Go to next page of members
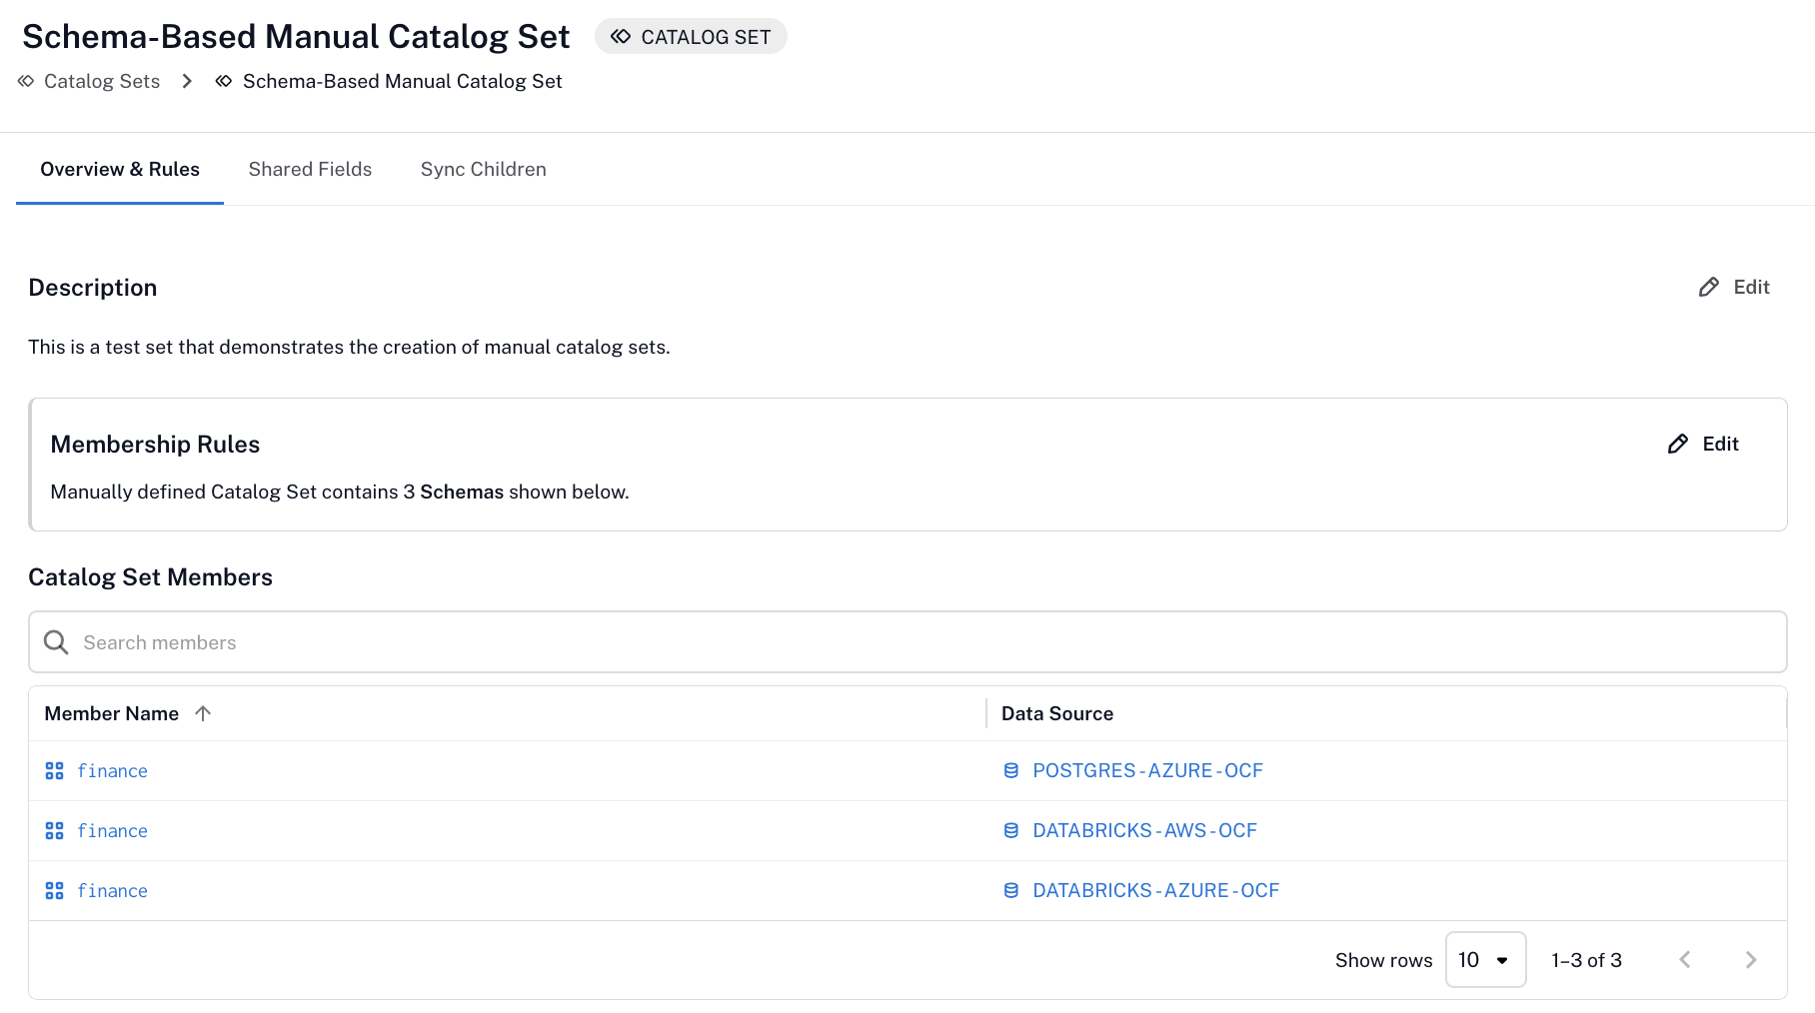The image size is (1815, 1013). tap(1751, 959)
